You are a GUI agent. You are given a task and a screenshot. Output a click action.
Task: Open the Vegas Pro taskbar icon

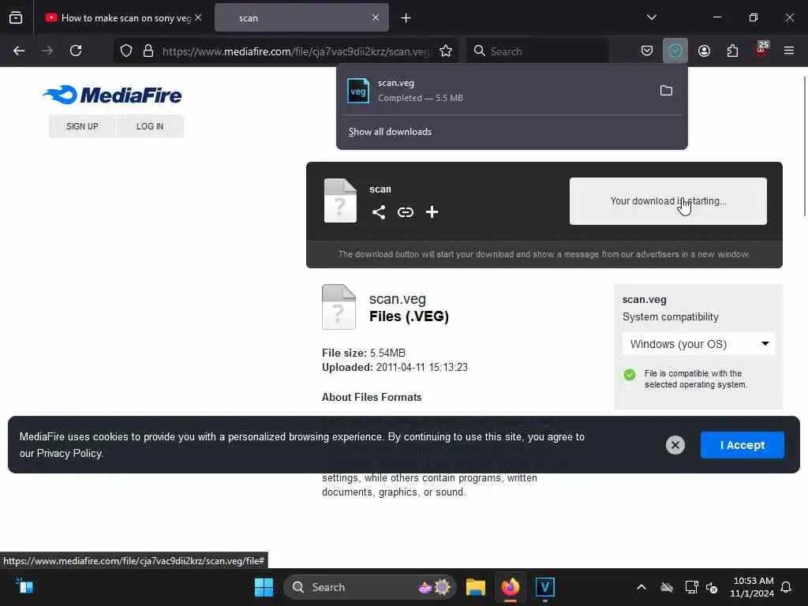[544, 587]
